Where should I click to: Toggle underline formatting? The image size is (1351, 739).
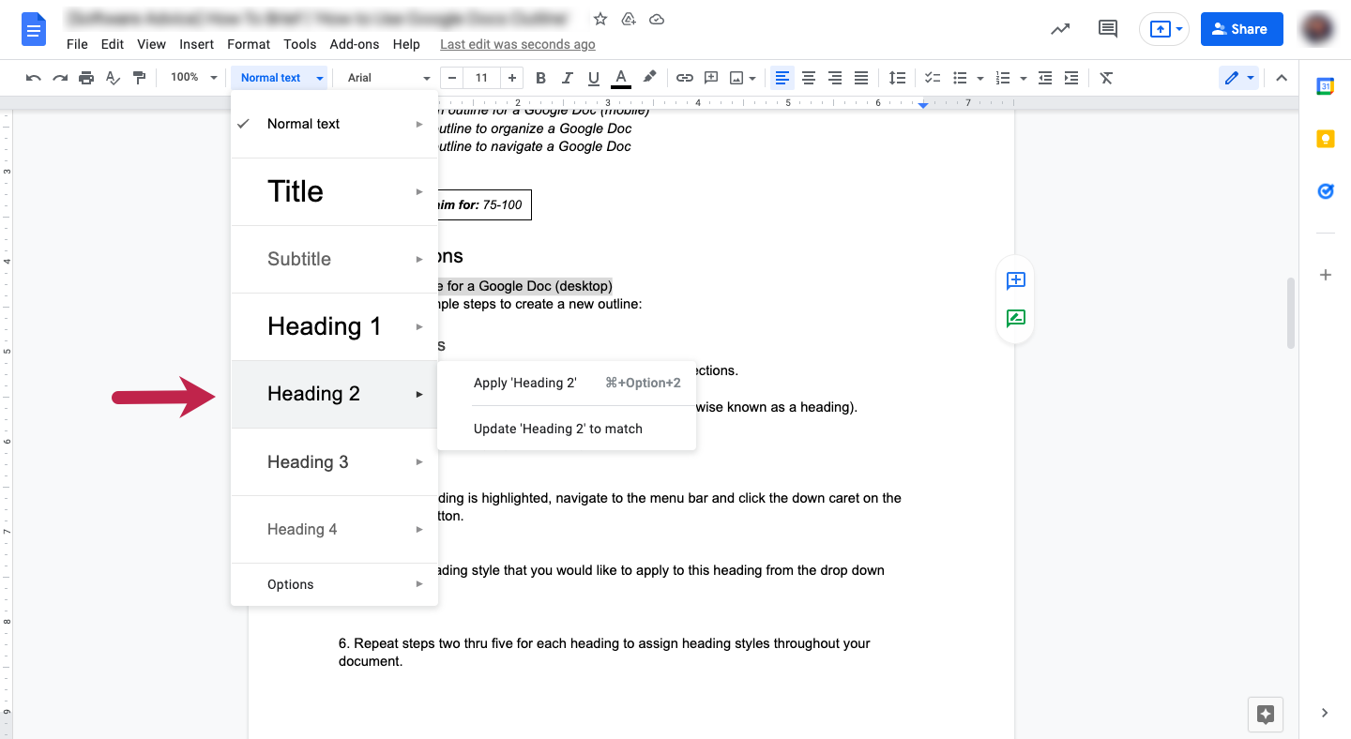click(x=593, y=78)
